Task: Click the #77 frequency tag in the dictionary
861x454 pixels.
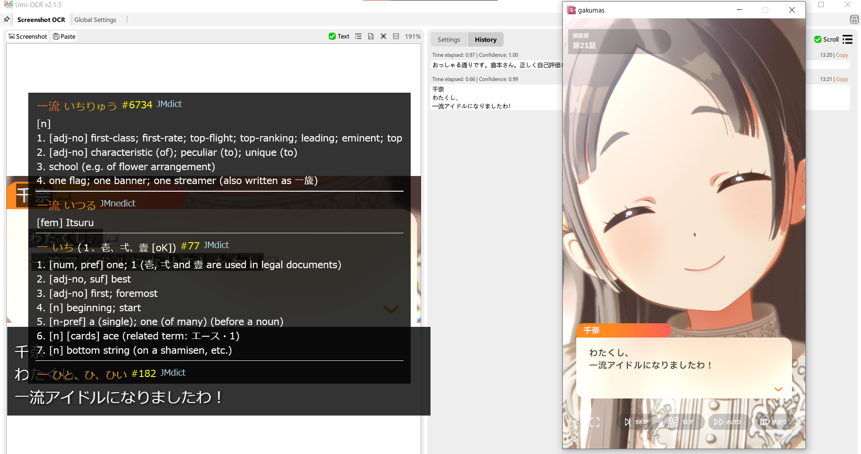Action: pos(190,246)
